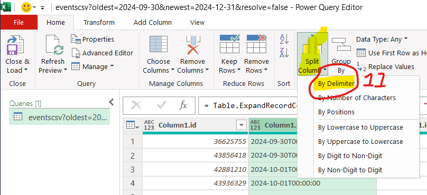Click the smiley feedback icon

pyautogui.click(x=26, y=7)
